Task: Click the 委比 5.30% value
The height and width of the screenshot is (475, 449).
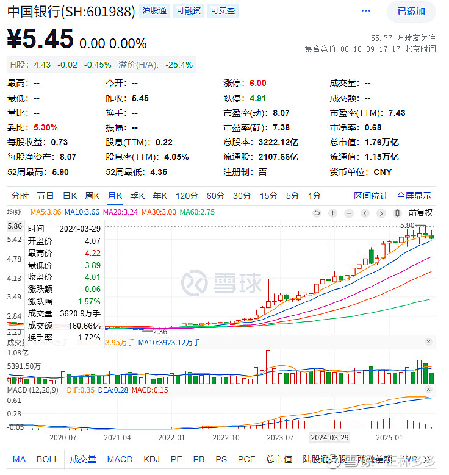Action: tap(46, 127)
